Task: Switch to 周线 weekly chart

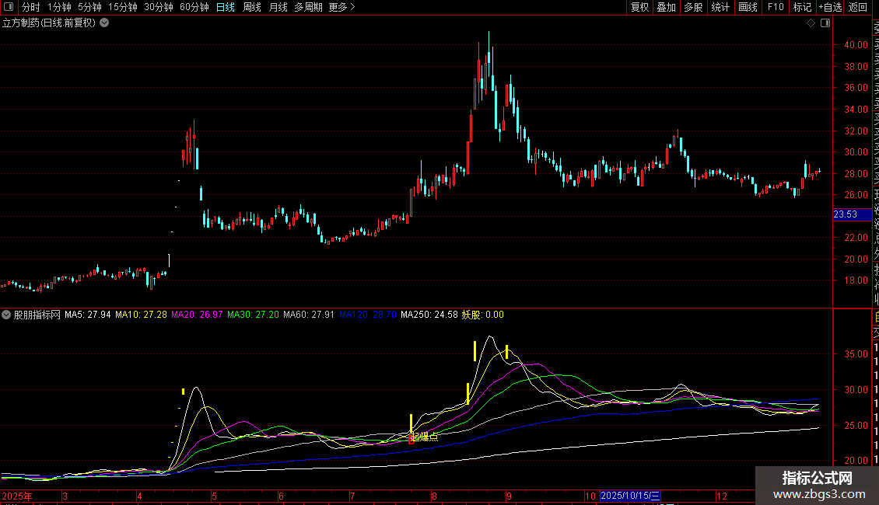Action: pyautogui.click(x=252, y=7)
